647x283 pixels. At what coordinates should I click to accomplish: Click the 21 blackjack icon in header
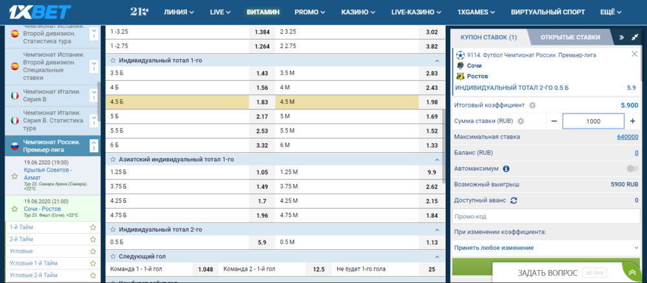pos(139,12)
